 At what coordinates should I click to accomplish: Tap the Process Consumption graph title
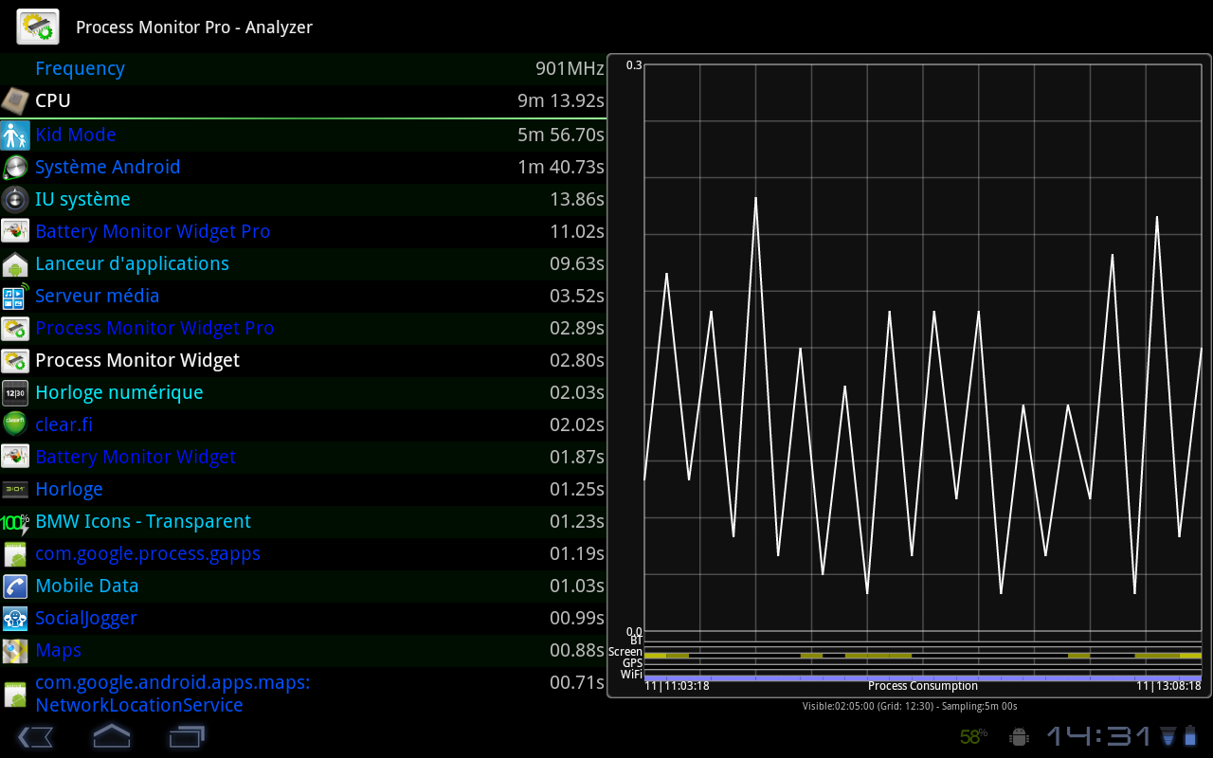[x=922, y=686]
